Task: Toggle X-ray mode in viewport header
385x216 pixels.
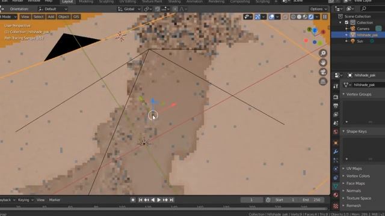Action: (285, 17)
